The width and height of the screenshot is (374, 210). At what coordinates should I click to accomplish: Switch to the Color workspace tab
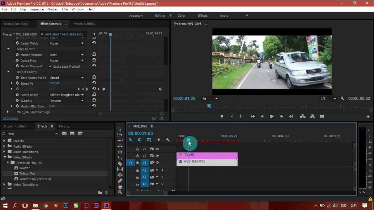tap(181, 15)
